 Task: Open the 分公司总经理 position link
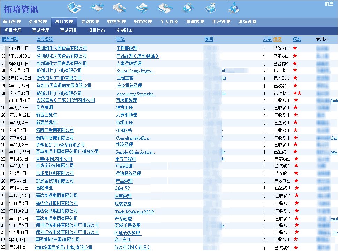(129, 86)
